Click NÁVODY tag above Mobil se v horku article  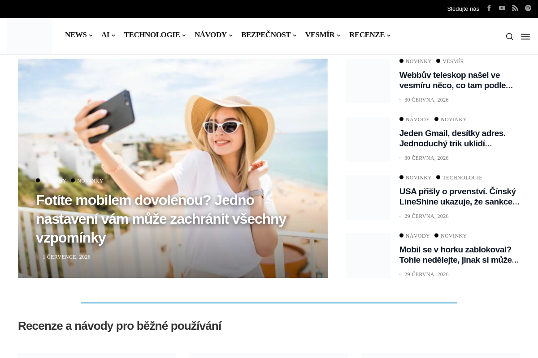[x=418, y=236]
